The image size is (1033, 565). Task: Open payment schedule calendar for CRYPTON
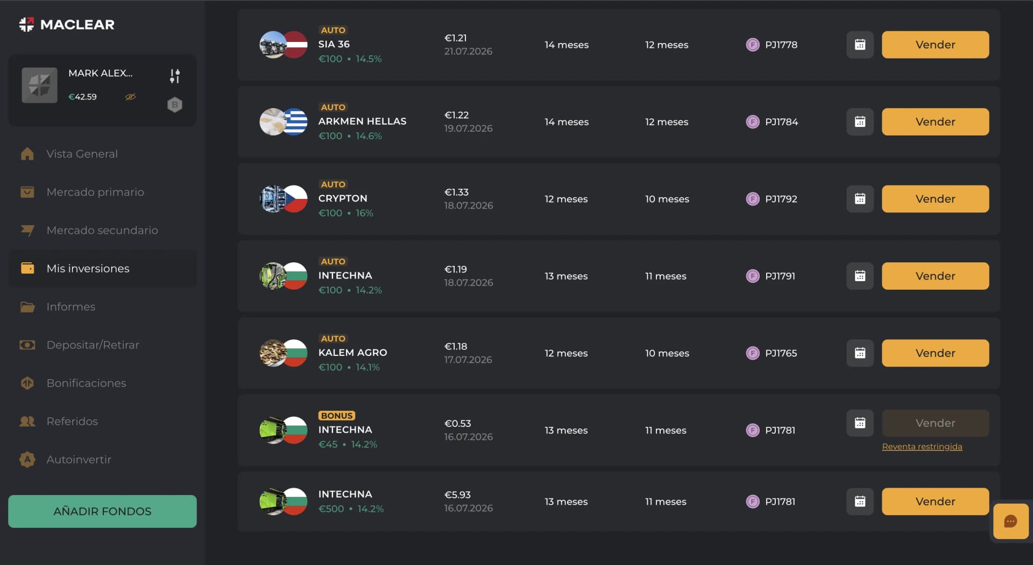coord(860,199)
